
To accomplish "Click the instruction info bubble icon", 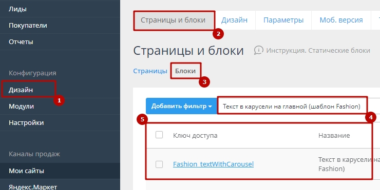I will [x=259, y=50].
